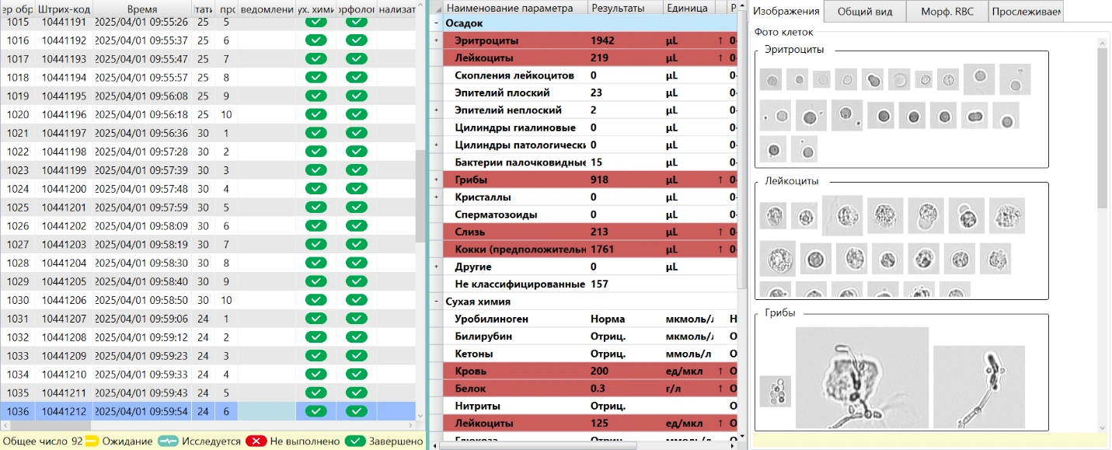The image size is (1112, 450).
Task: Click morphology status checkmark in row 1015
Action: click(357, 22)
